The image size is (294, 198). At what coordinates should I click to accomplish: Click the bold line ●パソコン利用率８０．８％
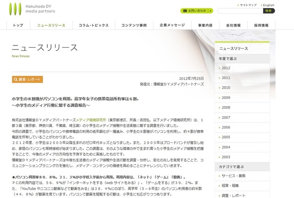pyautogui.click(x=99, y=177)
